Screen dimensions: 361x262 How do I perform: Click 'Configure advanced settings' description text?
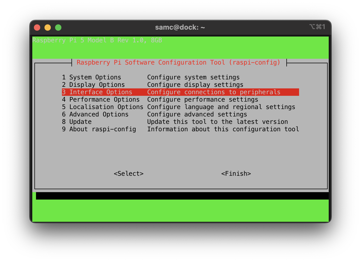point(197,114)
